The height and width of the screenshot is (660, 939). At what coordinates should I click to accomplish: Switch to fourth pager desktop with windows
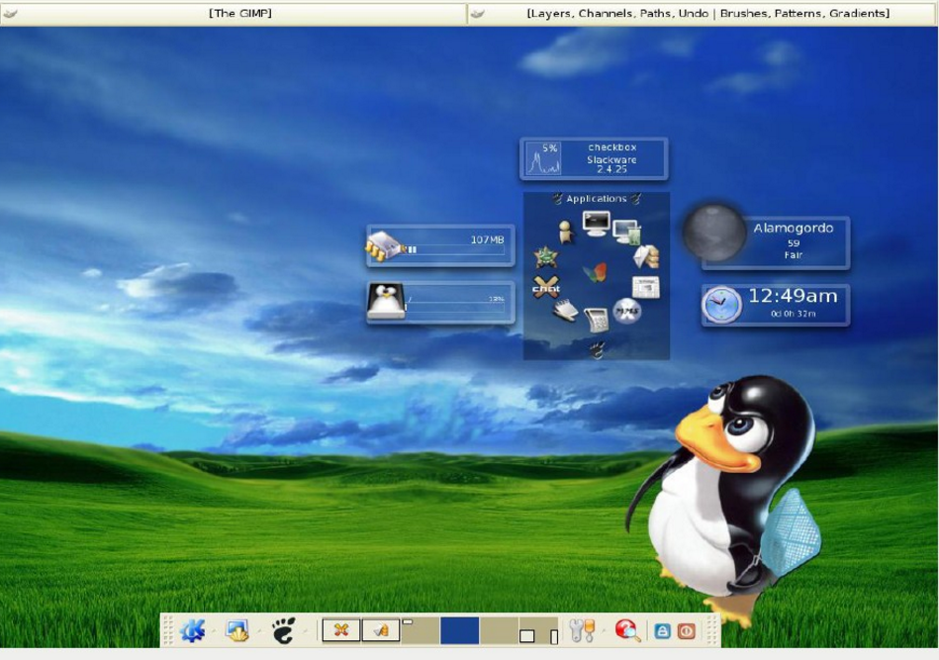pos(539,631)
